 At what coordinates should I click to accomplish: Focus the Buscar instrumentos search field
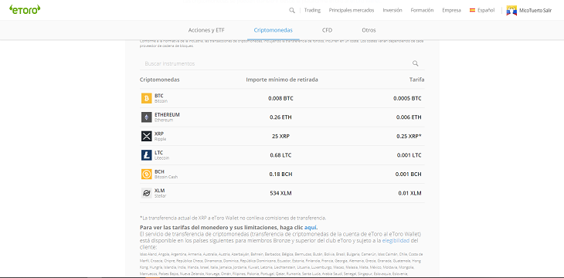[282, 63]
